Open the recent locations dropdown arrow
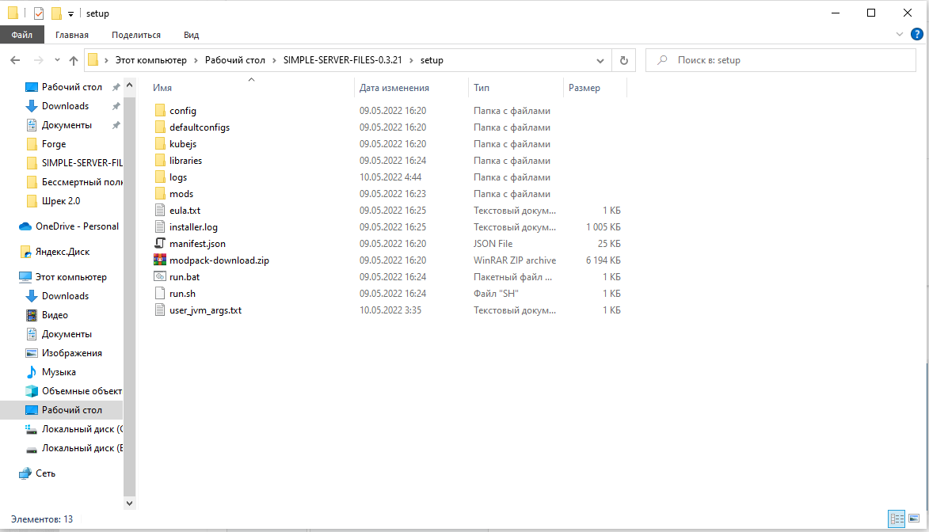Viewport: 929px width, 532px height. [57, 60]
